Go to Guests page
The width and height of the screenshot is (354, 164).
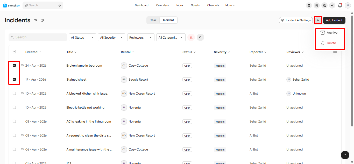pyautogui.click(x=195, y=5)
